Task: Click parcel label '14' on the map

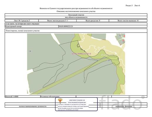Action: point(30,51)
